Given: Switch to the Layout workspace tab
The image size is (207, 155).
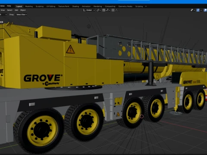Looking at the screenshot, I should (19, 6).
